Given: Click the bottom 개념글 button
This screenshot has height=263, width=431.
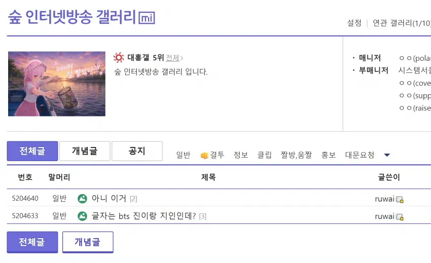Looking at the screenshot, I should tap(88, 242).
